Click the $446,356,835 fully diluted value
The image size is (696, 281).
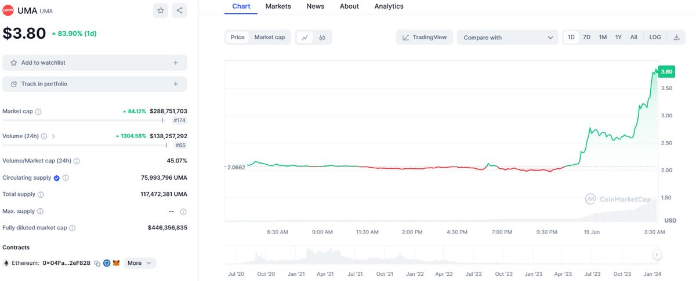(168, 228)
